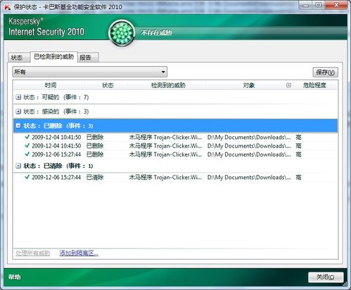Screen dimensions: 351x290
Task: Expand the 状态: 感染的 (事件: 3) group
Action: 18,112
